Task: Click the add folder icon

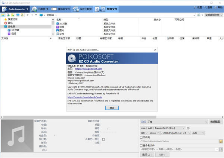Action: (13, 15)
